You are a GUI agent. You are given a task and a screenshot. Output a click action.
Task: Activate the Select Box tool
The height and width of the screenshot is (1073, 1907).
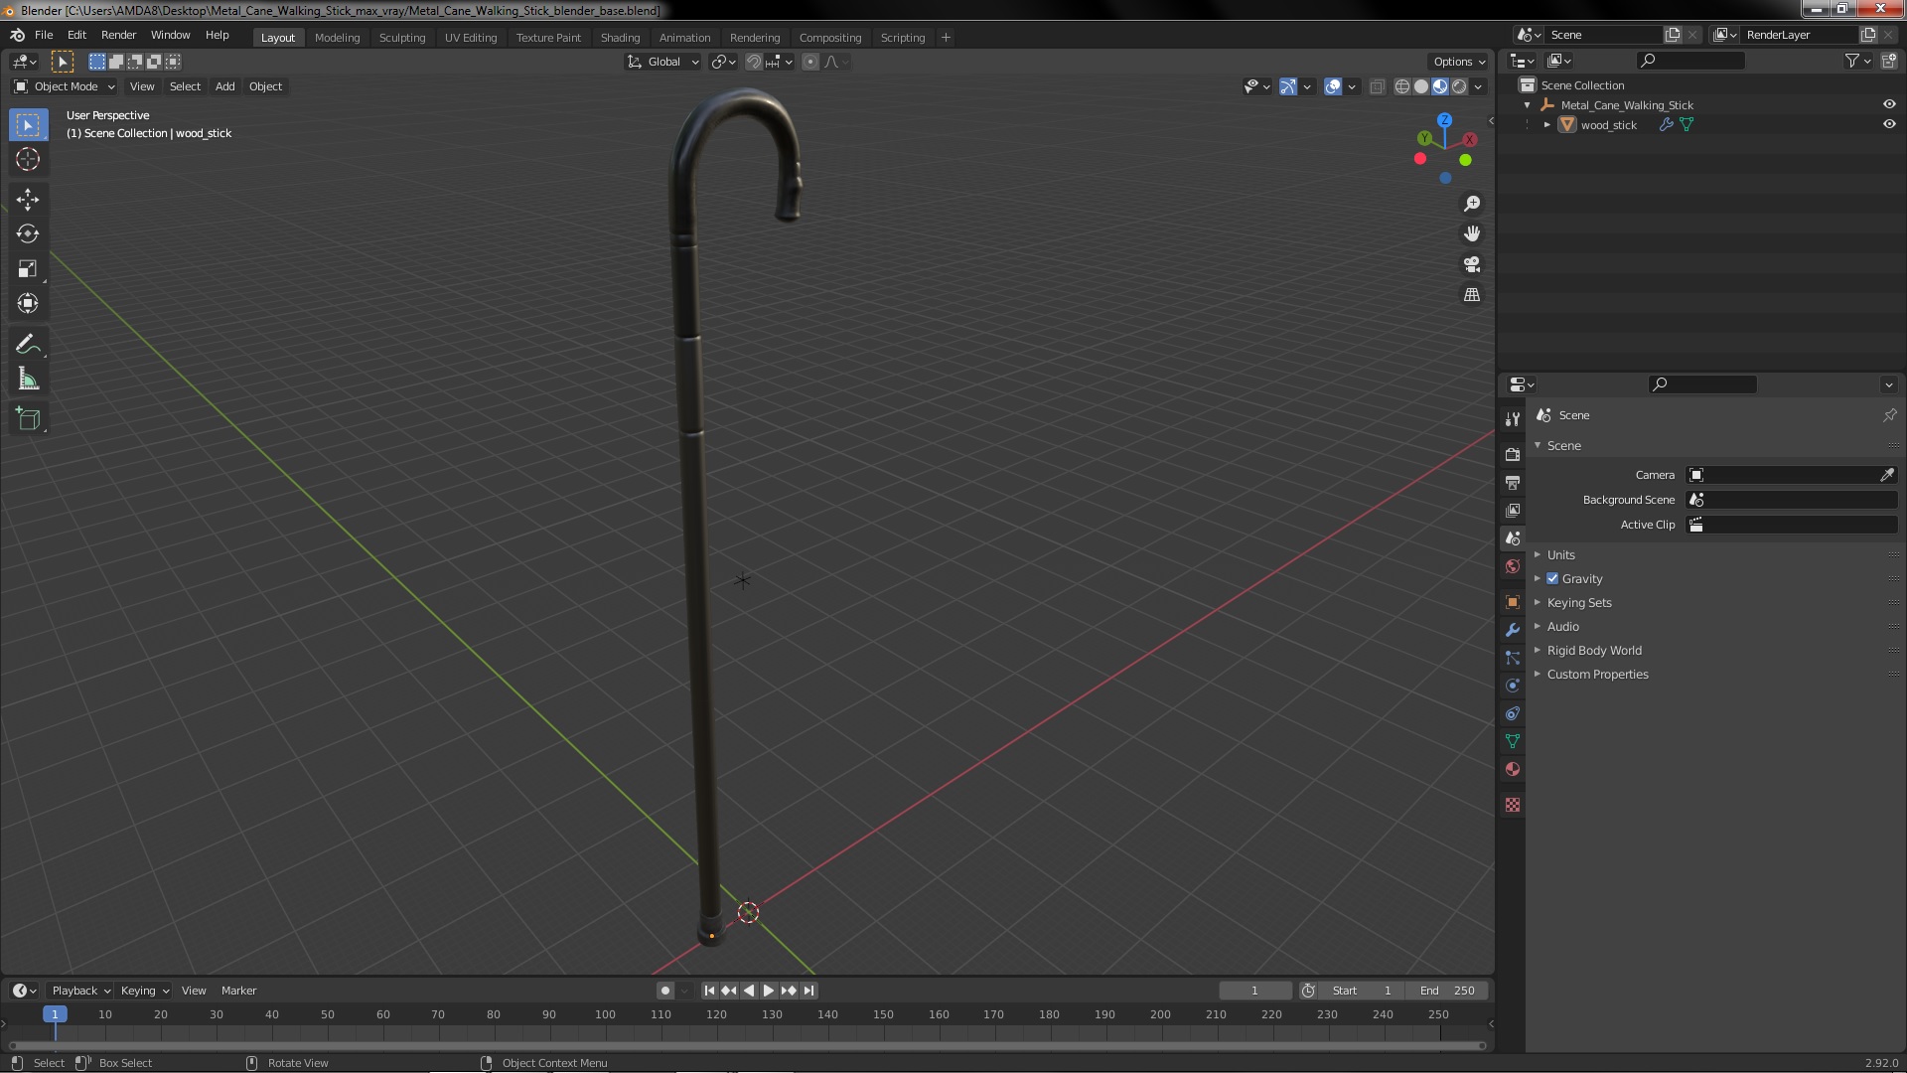click(28, 125)
